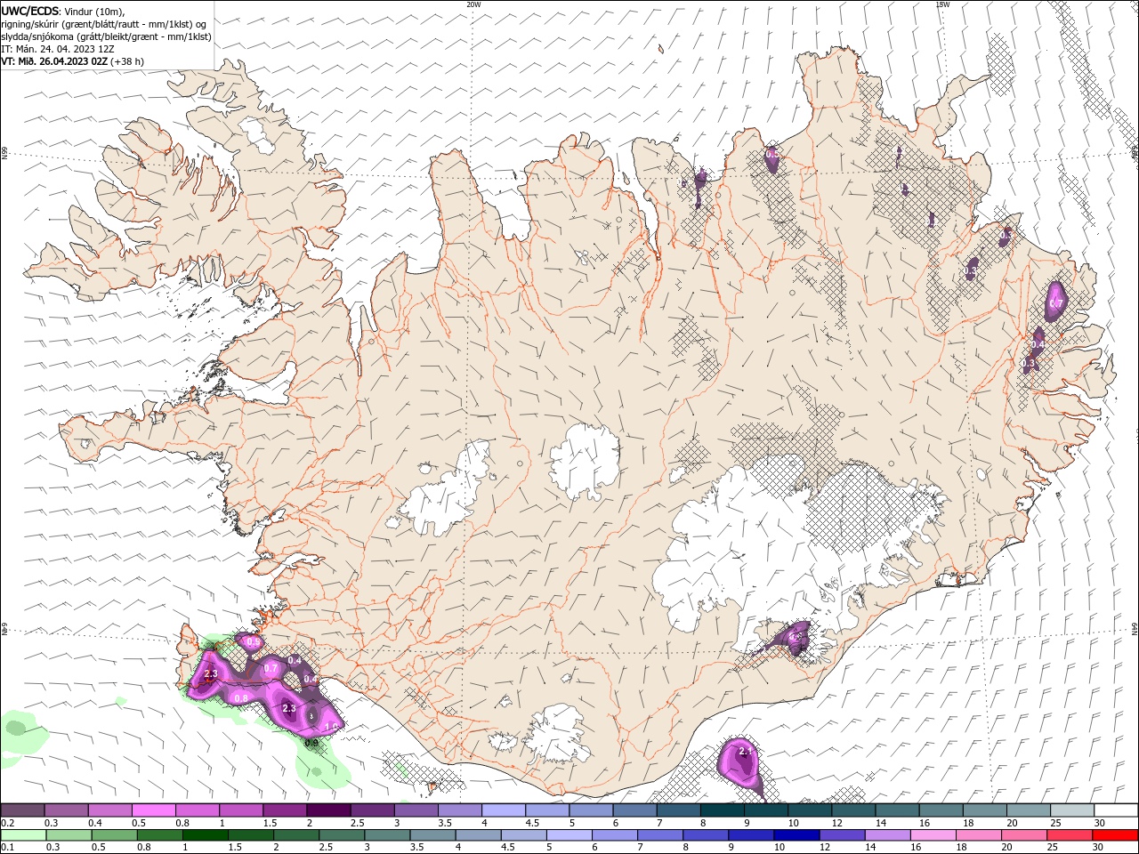
Task: Pick lavender snow swatch between 4 and 4.5
Action: click(x=503, y=810)
